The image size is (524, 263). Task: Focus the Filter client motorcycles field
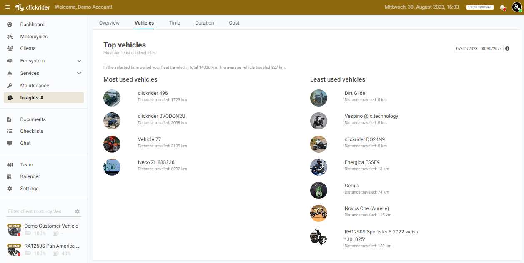click(x=40, y=211)
